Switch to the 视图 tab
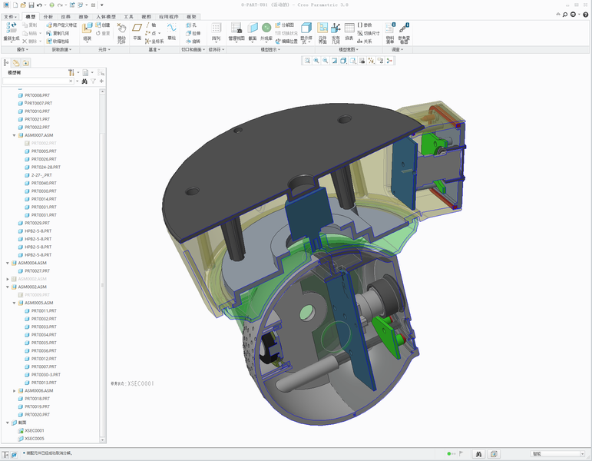The height and width of the screenshot is (461, 592). pyautogui.click(x=146, y=17)
